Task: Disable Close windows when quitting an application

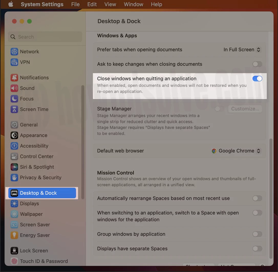Action: coord(257,79)
